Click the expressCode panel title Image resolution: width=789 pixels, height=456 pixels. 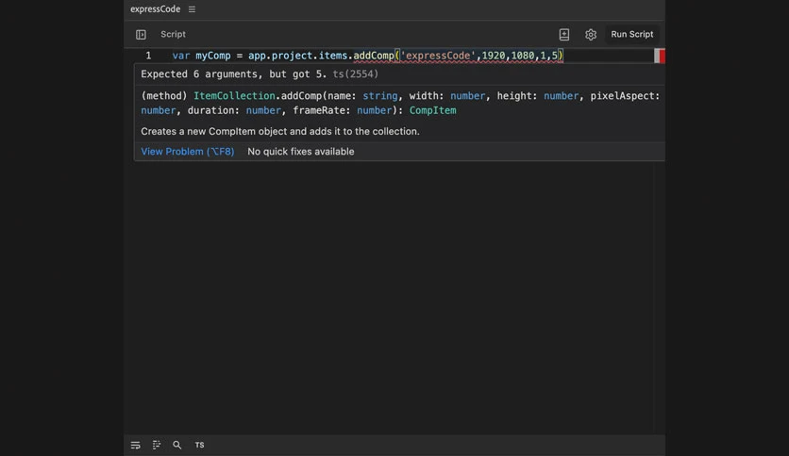click(x=155, y=9)
